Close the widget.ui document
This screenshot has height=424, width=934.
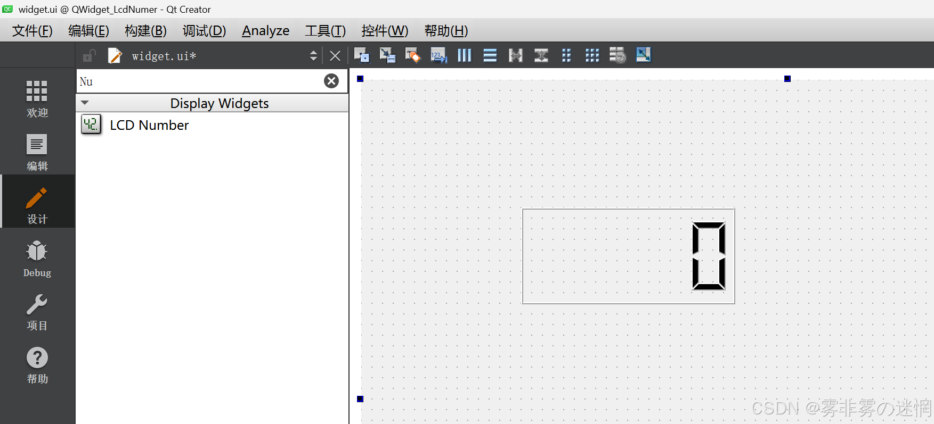[x=335, y=55]
